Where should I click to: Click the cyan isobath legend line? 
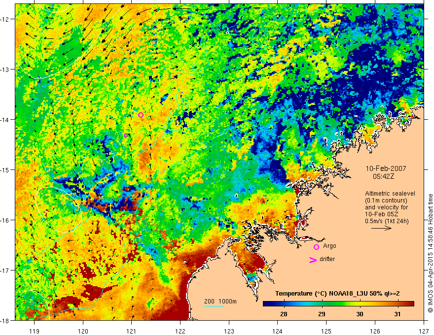(214, 306)
